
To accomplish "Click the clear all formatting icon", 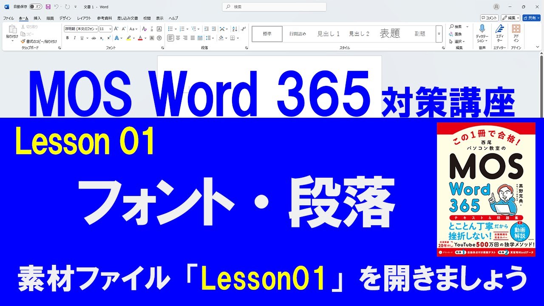I will 144,29.
